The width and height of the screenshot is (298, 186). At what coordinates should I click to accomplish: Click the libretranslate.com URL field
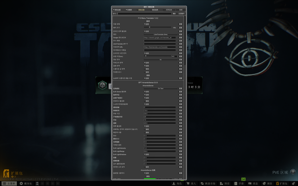click(160, 47)
